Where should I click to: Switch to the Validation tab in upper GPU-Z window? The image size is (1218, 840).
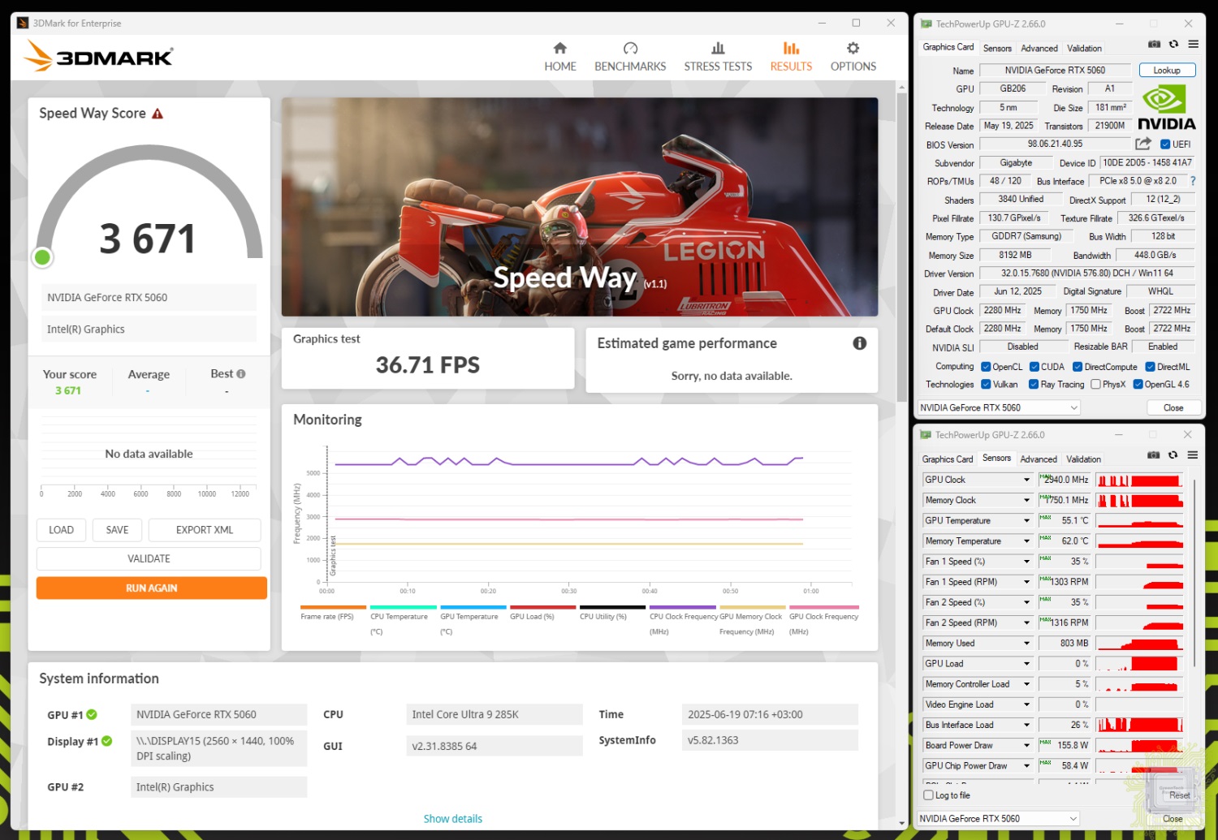click(x=1084, y=49)
